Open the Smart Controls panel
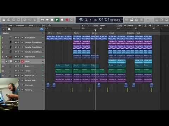 (24, 20)
